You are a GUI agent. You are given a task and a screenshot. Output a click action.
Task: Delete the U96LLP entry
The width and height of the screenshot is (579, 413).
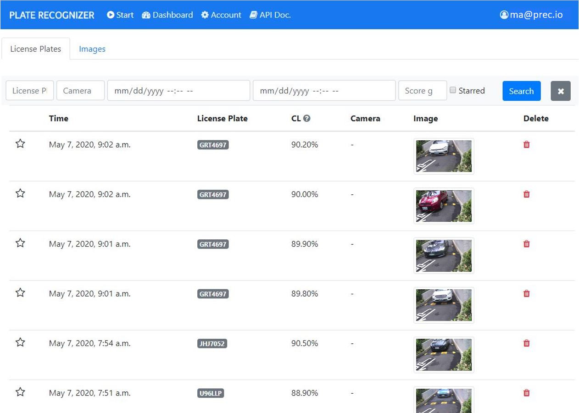click(526, 393)
